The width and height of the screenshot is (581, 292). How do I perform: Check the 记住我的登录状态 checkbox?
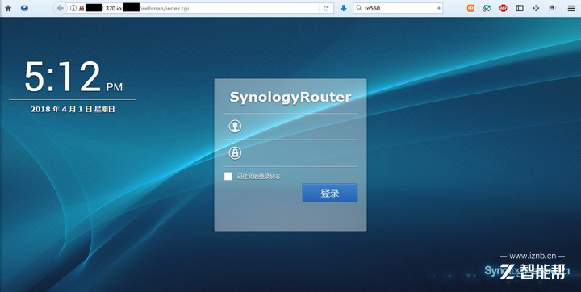click(x=228, y=177)
